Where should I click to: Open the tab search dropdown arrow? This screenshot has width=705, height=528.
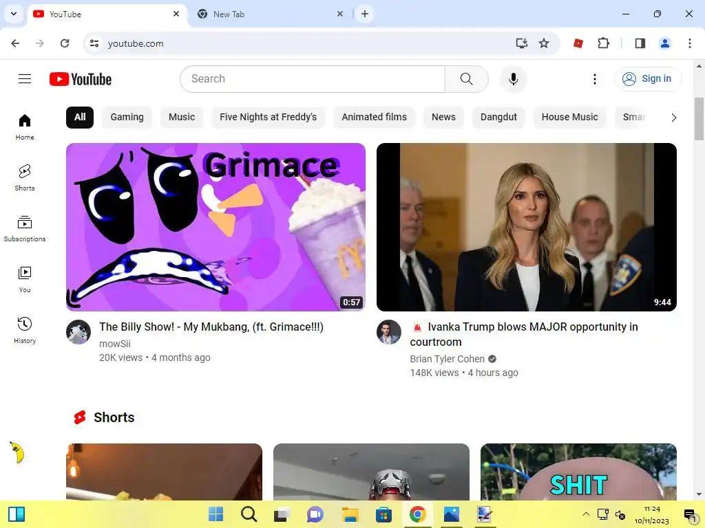14,14
